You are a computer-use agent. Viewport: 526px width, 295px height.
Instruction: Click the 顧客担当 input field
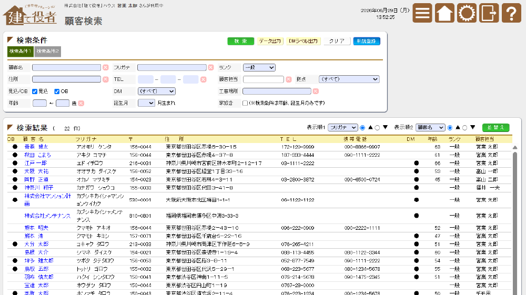(x=264, y=79)
